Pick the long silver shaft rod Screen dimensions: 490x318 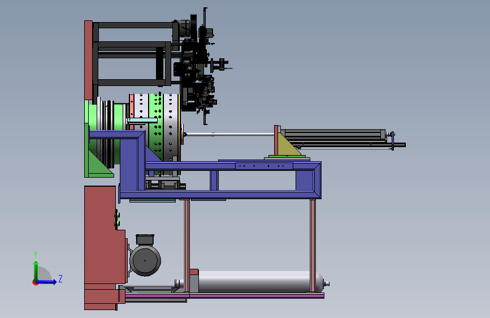[229, 134]
